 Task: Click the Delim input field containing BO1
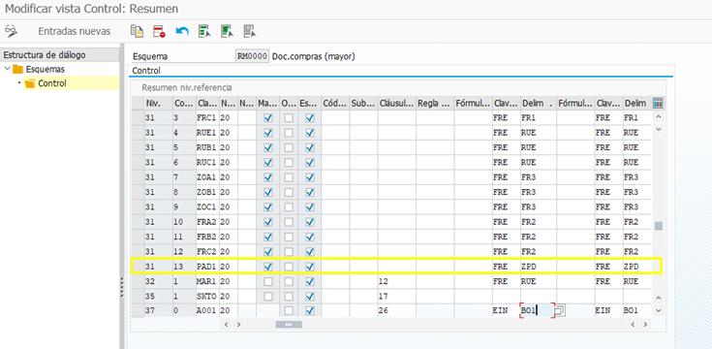point(538,311)
